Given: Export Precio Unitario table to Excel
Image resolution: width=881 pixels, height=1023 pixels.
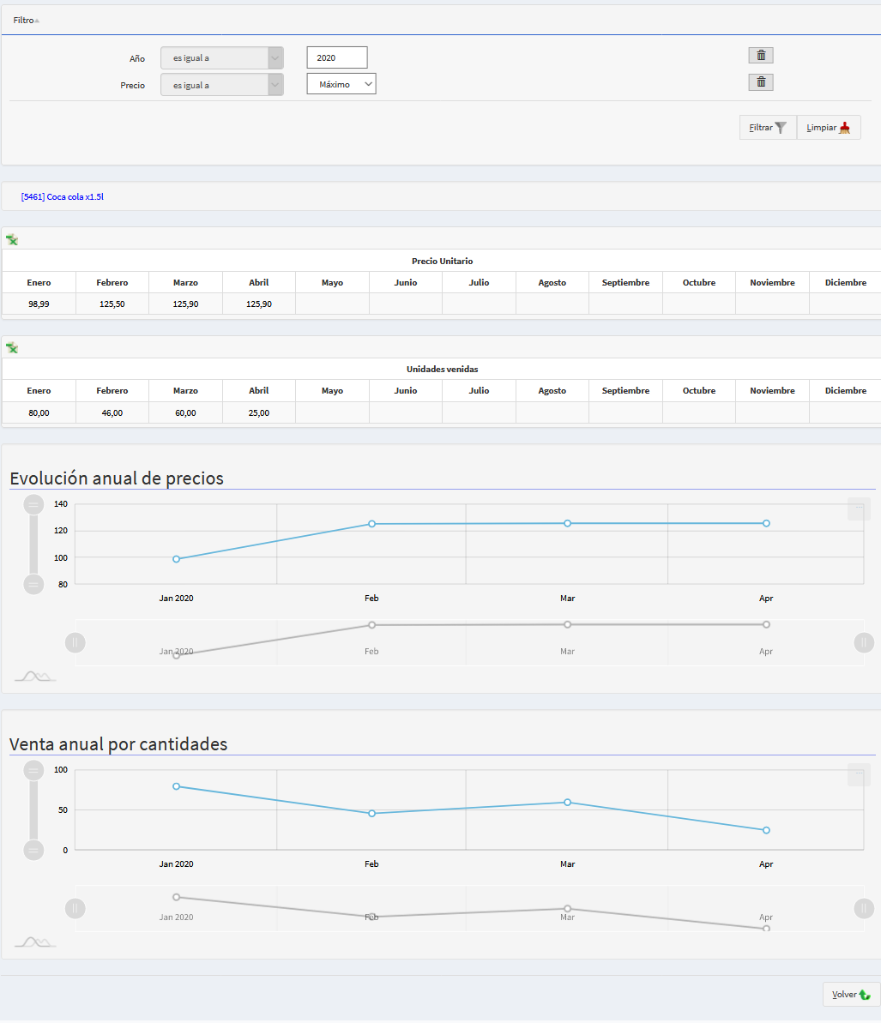Looking at the screenshot, I should click(12, 240).
